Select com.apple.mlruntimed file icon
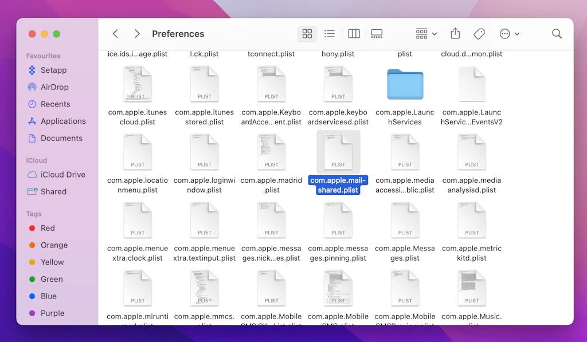 pos(138,288)
